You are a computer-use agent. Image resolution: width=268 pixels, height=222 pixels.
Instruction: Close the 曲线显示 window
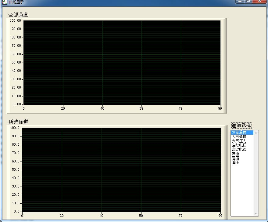click(260, 1)
